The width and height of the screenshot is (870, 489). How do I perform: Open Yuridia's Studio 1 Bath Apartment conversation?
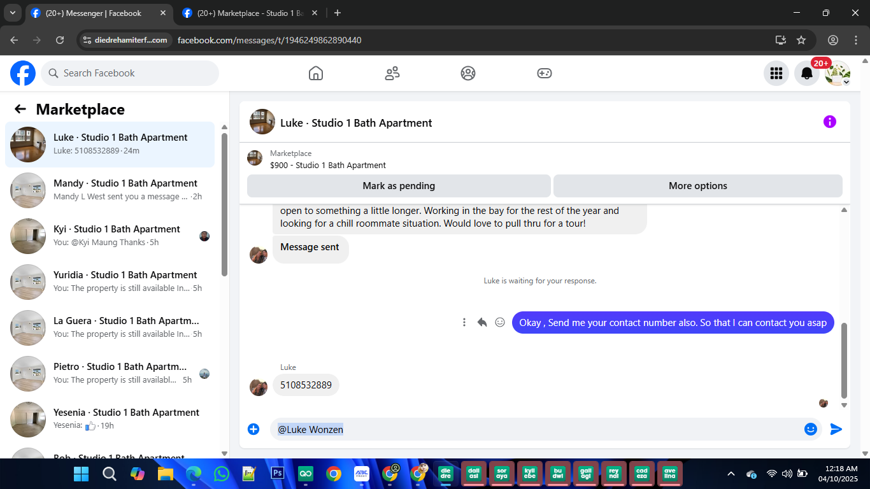point(110,282)
